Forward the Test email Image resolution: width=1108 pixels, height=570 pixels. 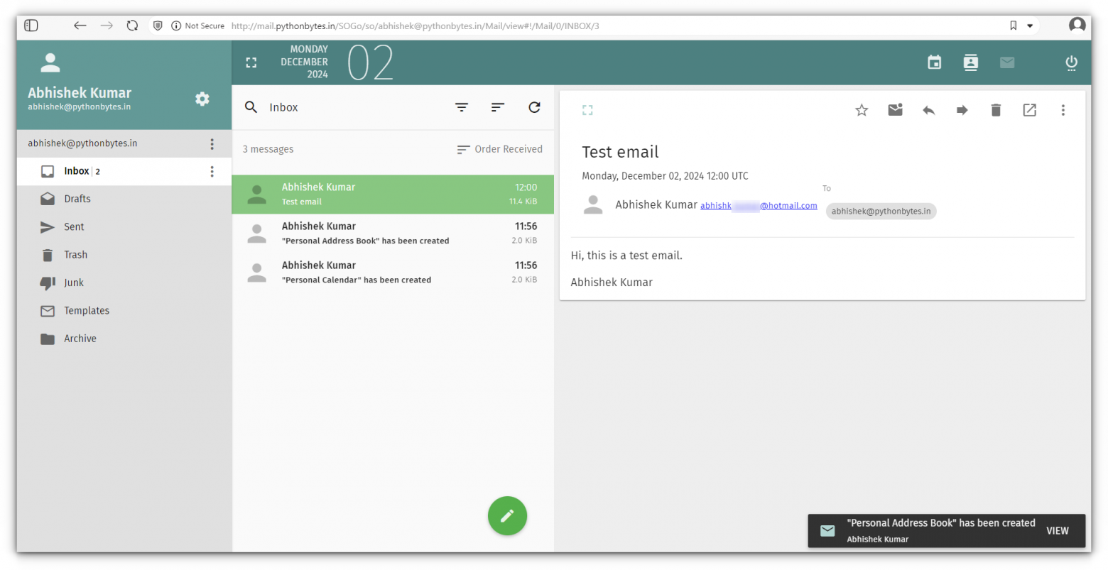tap(962, 110)
